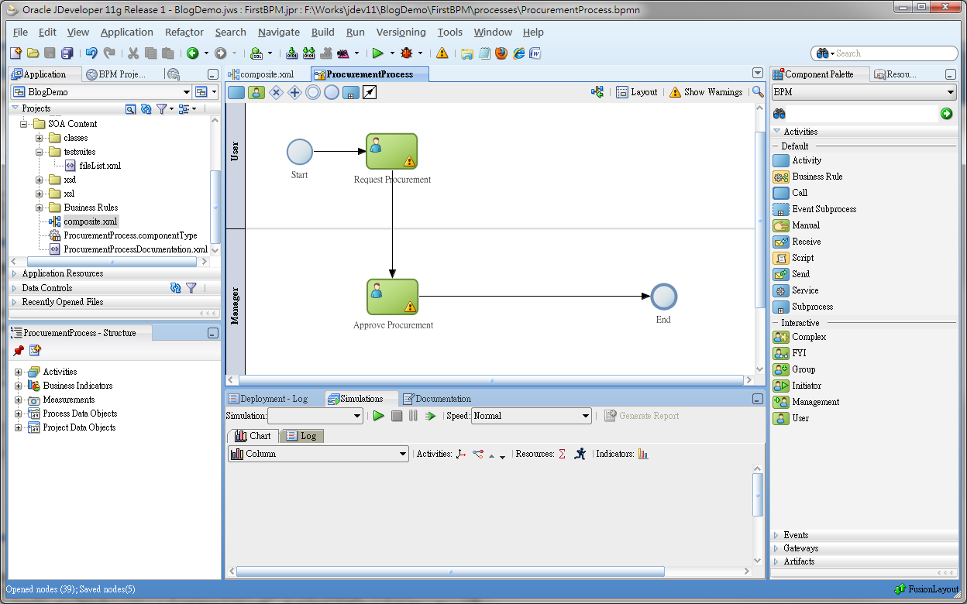Click the Indicators chart icon
The image size is (967, 604).
click(643, 454)
